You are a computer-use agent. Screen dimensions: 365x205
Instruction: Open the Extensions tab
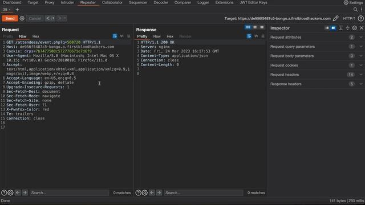pos(224,2)
